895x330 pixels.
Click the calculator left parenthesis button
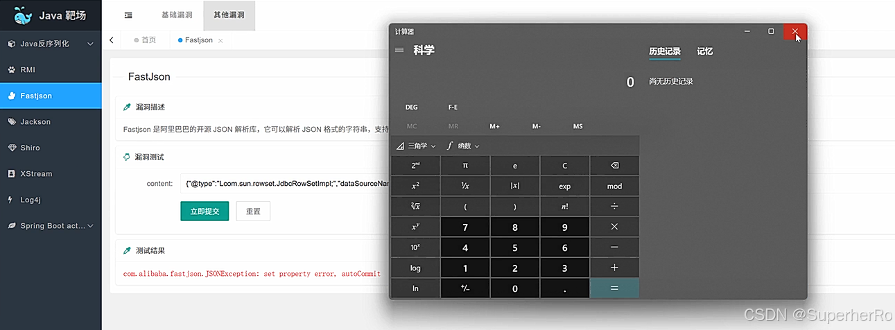point(465,206)
